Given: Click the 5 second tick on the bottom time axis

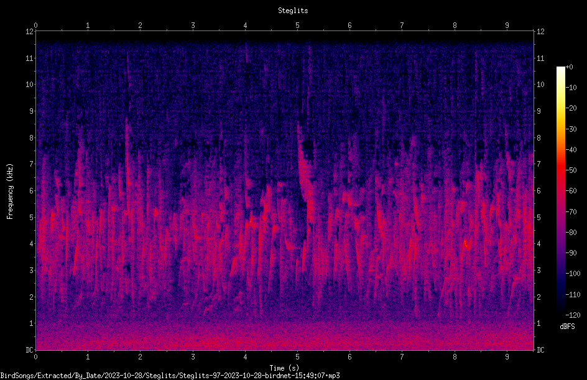Looking at the screenshot, I should (x=298, y=357).
